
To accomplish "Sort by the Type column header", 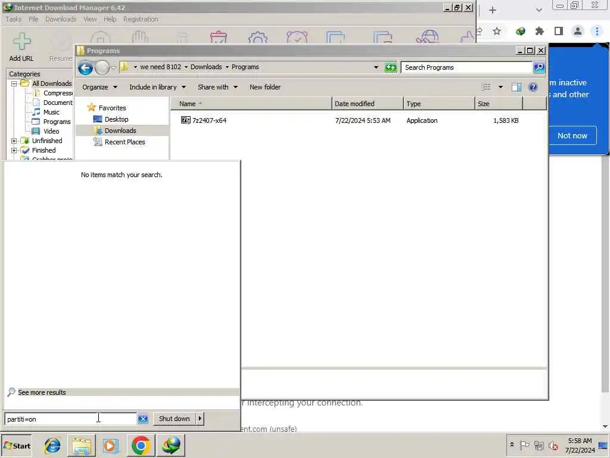I will [439, 104].
